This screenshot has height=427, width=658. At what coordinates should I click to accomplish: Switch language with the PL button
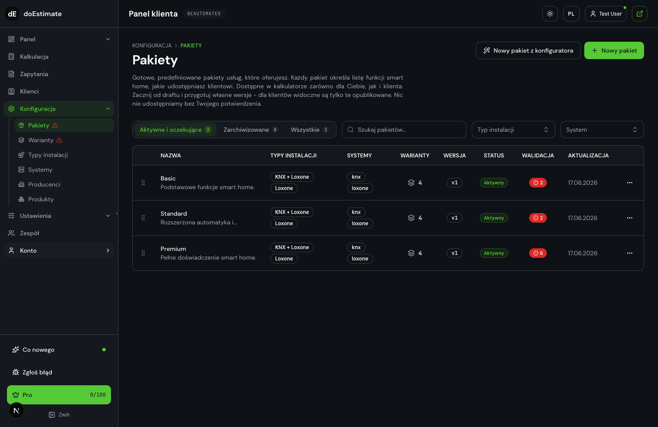point(571,14)
